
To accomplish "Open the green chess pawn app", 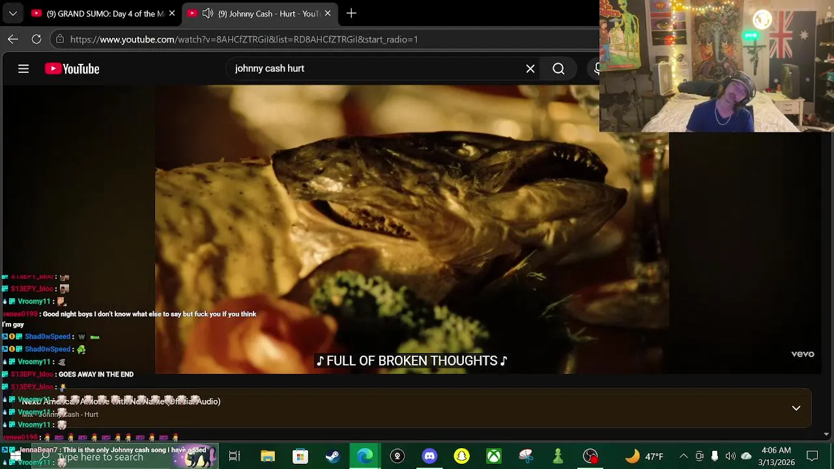I will click(x=558, y=456).
